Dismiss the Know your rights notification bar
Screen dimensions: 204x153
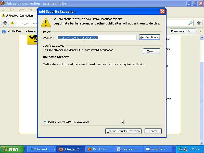200,31
